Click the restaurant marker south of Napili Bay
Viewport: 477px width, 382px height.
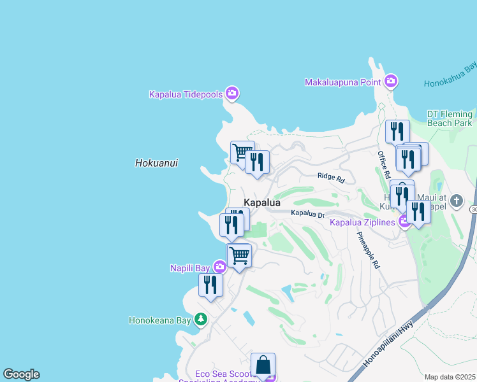click(x=211, y=286)
